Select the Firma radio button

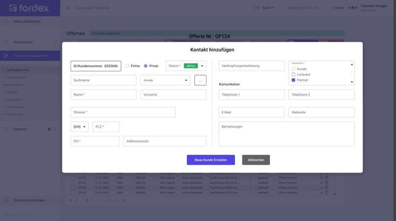point(127,66)
